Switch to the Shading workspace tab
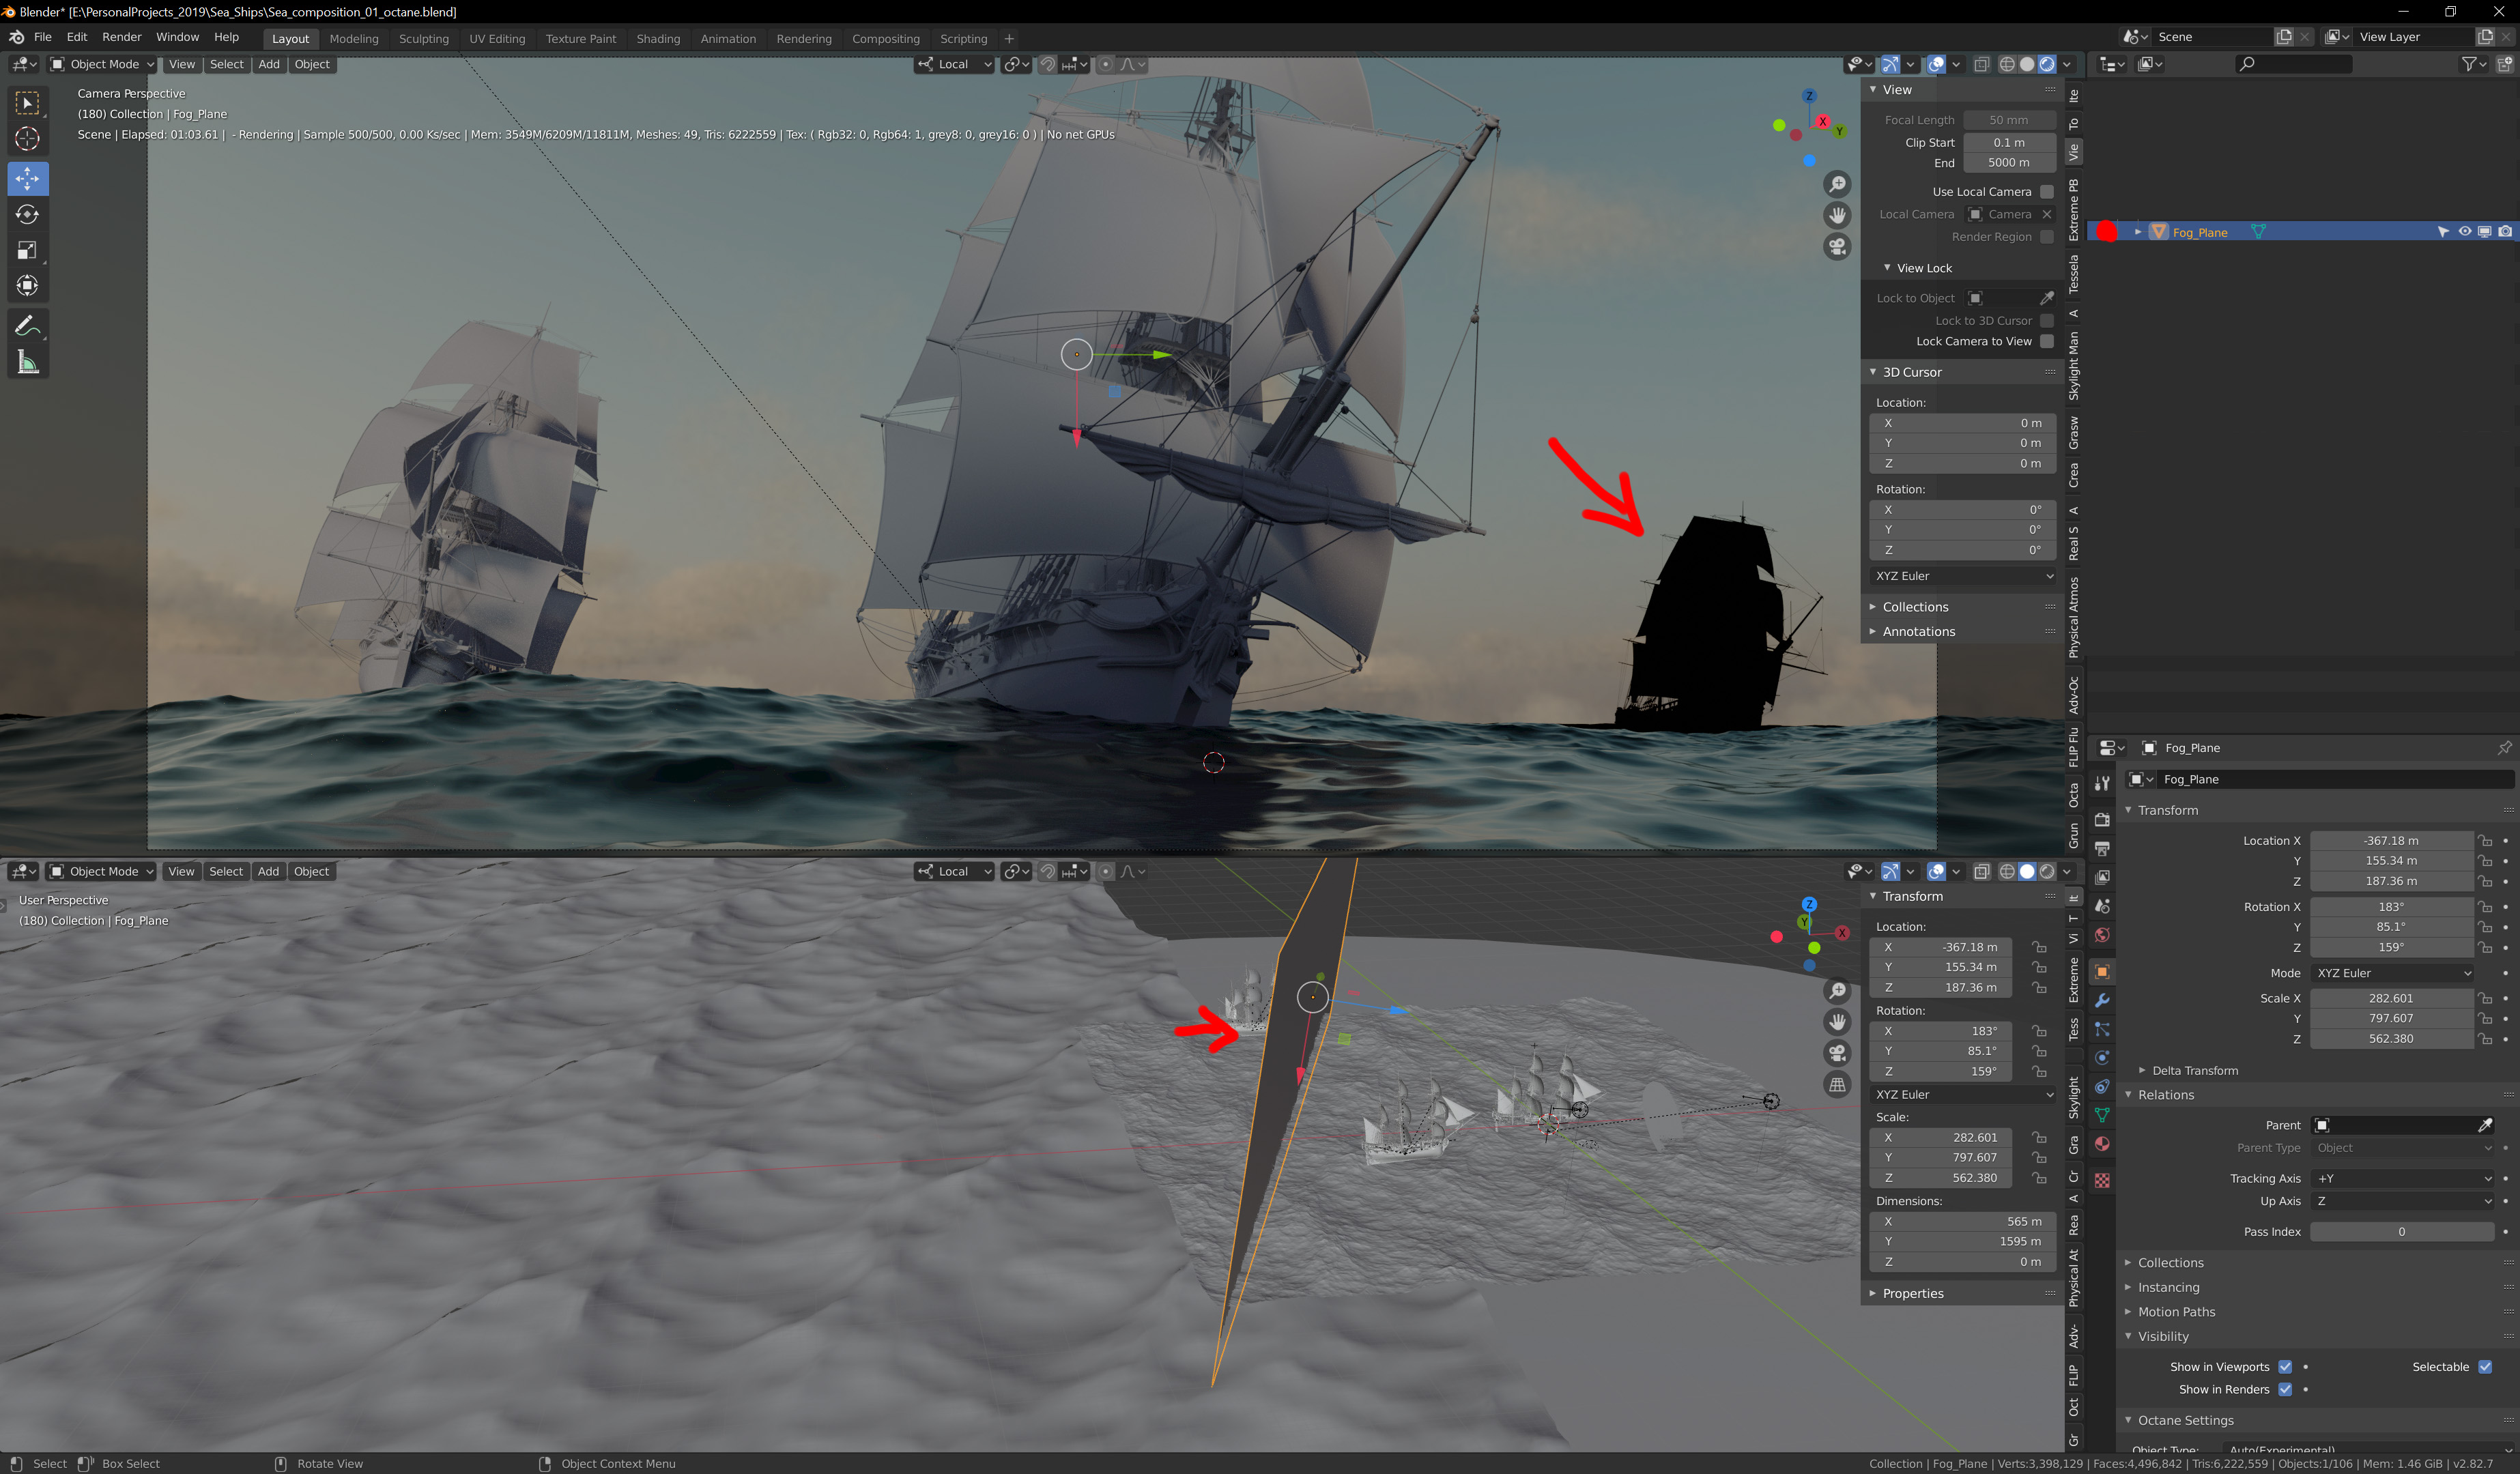This screenshot has height=1474, width=2520. click(658, 39)
